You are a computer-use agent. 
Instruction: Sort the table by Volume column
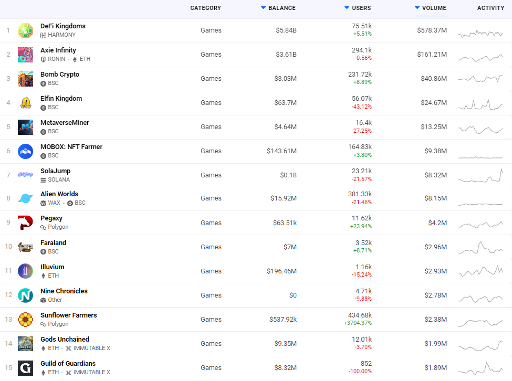[431, 8]
